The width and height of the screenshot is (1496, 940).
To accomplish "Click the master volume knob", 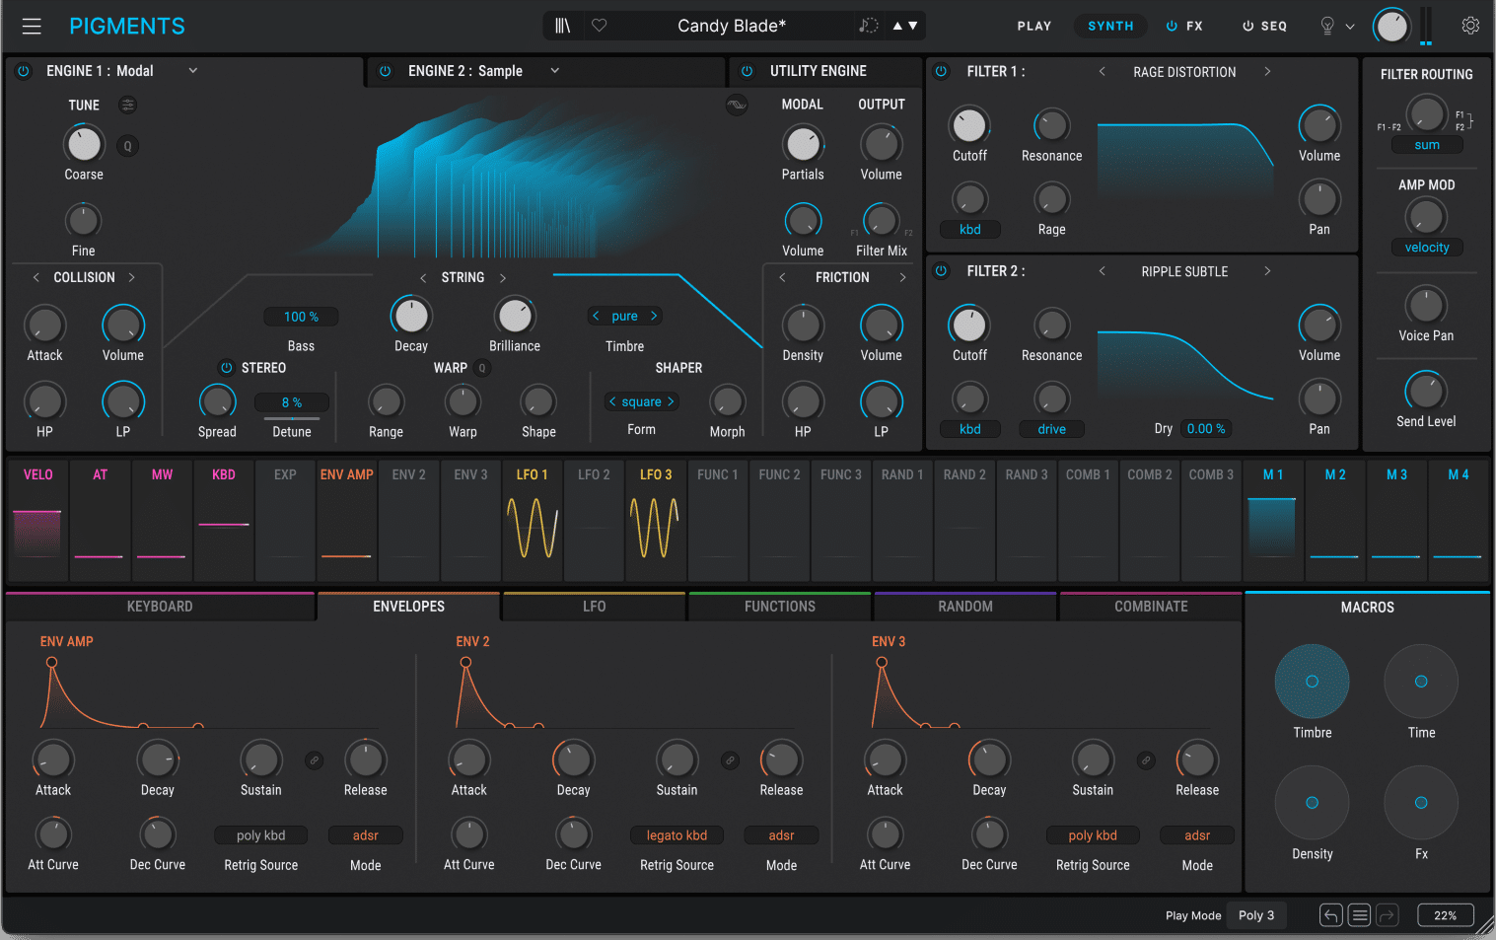I will [1391, 27].
